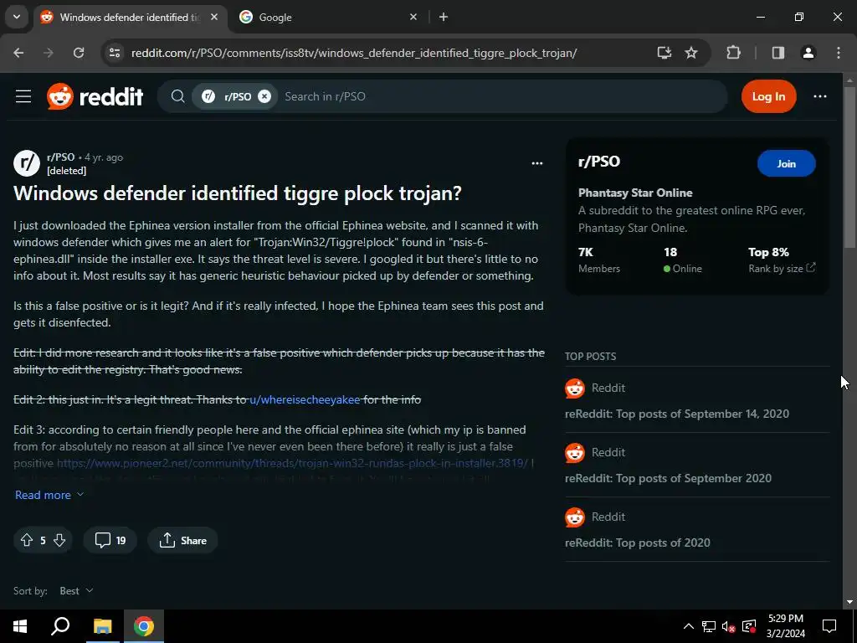Toggle the browser side panel
The width and height of the screenshot is (857, 643).
[x=778, y=53]
